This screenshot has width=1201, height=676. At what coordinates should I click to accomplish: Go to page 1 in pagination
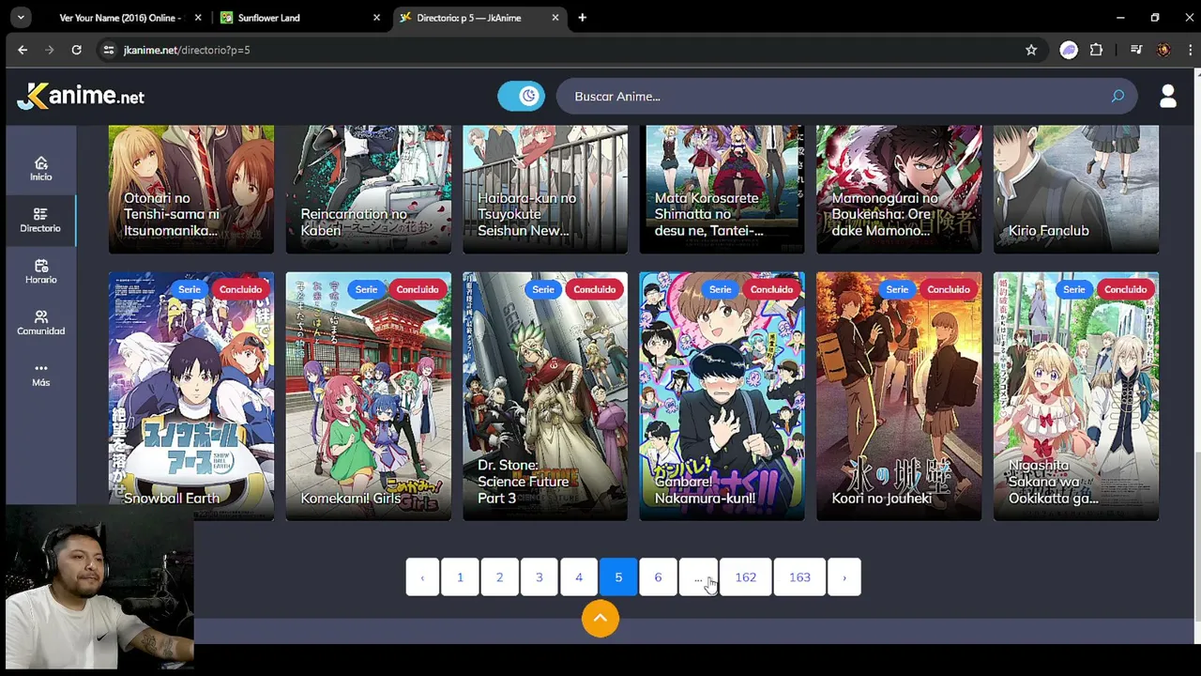(x=460, y=577)
